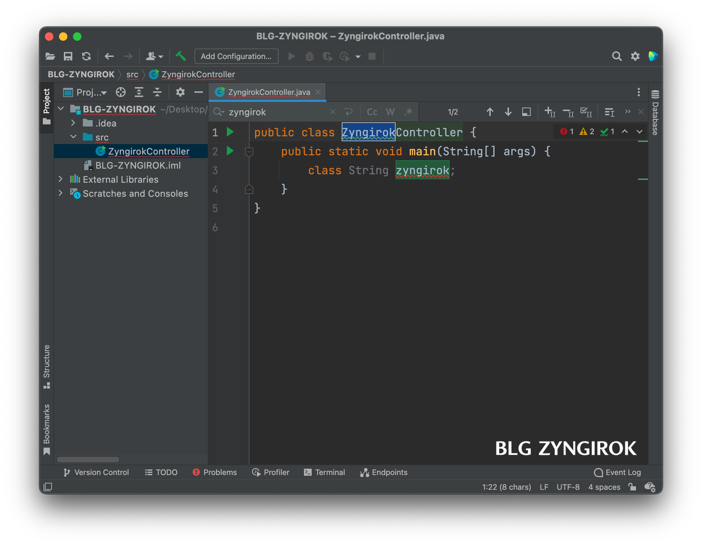Click Expand All icon in Project panel
Viewport: 702px width, 546px height.
(139, 92)
